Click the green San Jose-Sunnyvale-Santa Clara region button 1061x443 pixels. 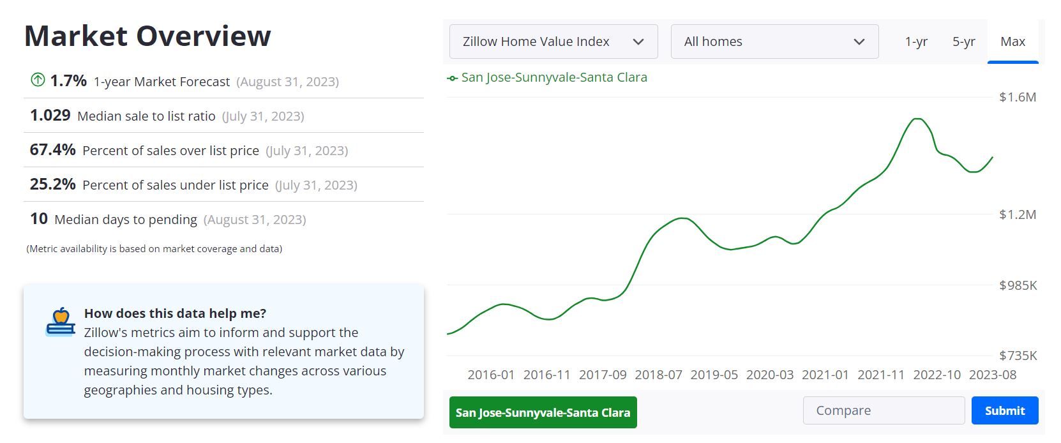click(543, 412)
